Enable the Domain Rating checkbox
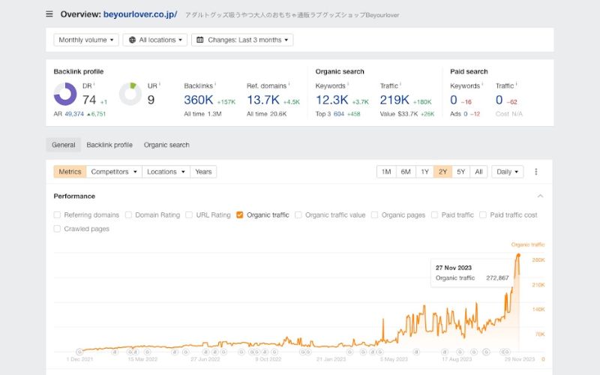This screenshot has width=600, height=375. [x=128, y=215]
